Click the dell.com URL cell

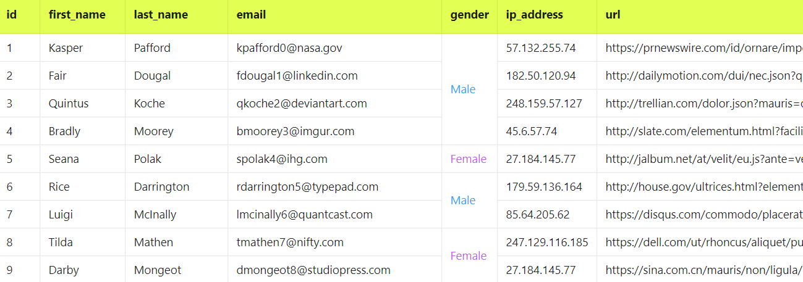(x=700, y=242)
